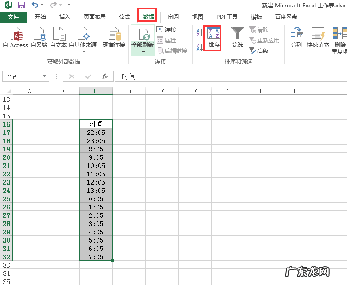The image size is (347, 285).
Task: Open the 文件 tab
Action: (13, 17)
